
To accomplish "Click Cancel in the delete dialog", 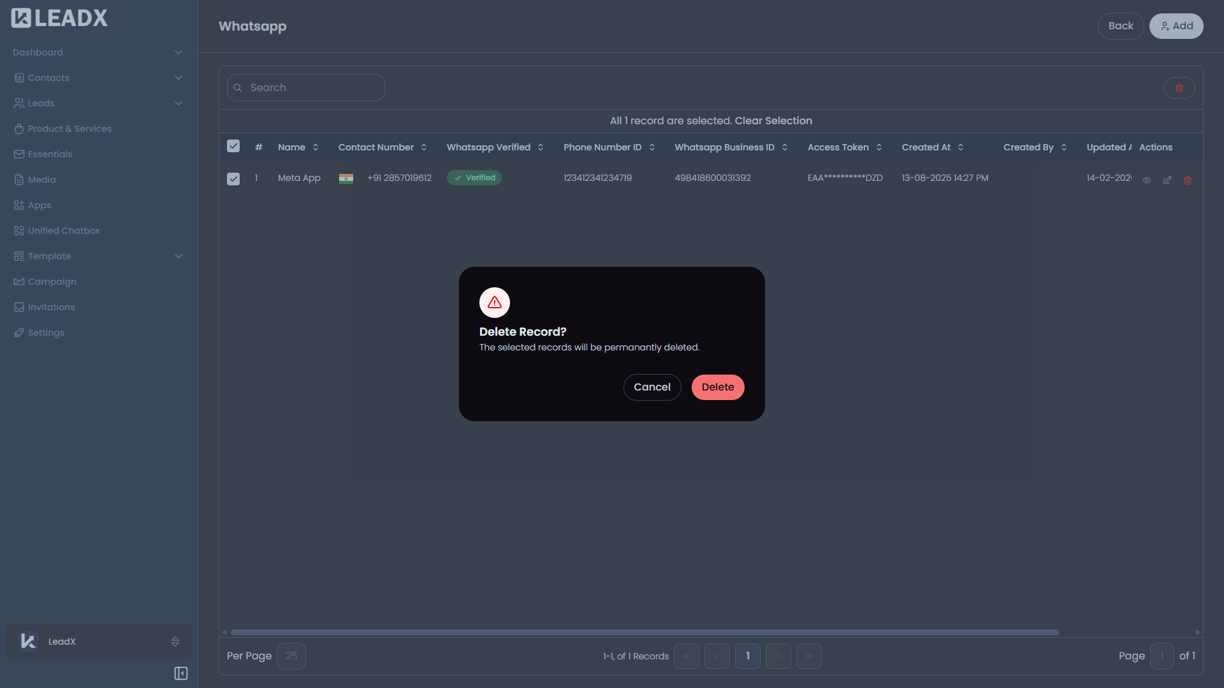I will point(652,387).
